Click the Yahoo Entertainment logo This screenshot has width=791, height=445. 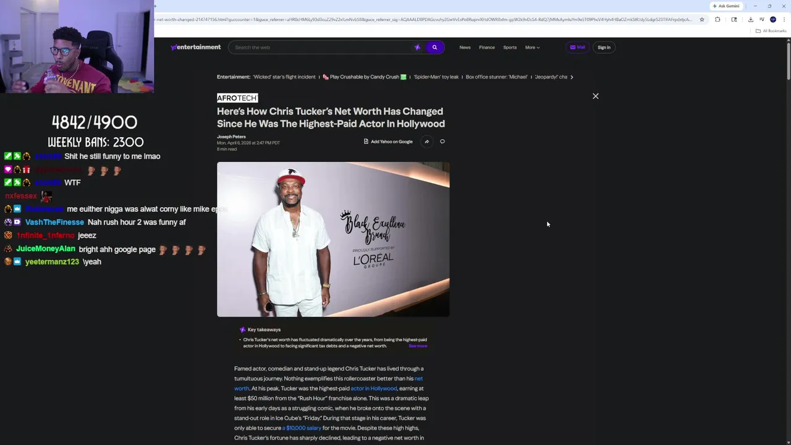196,47
